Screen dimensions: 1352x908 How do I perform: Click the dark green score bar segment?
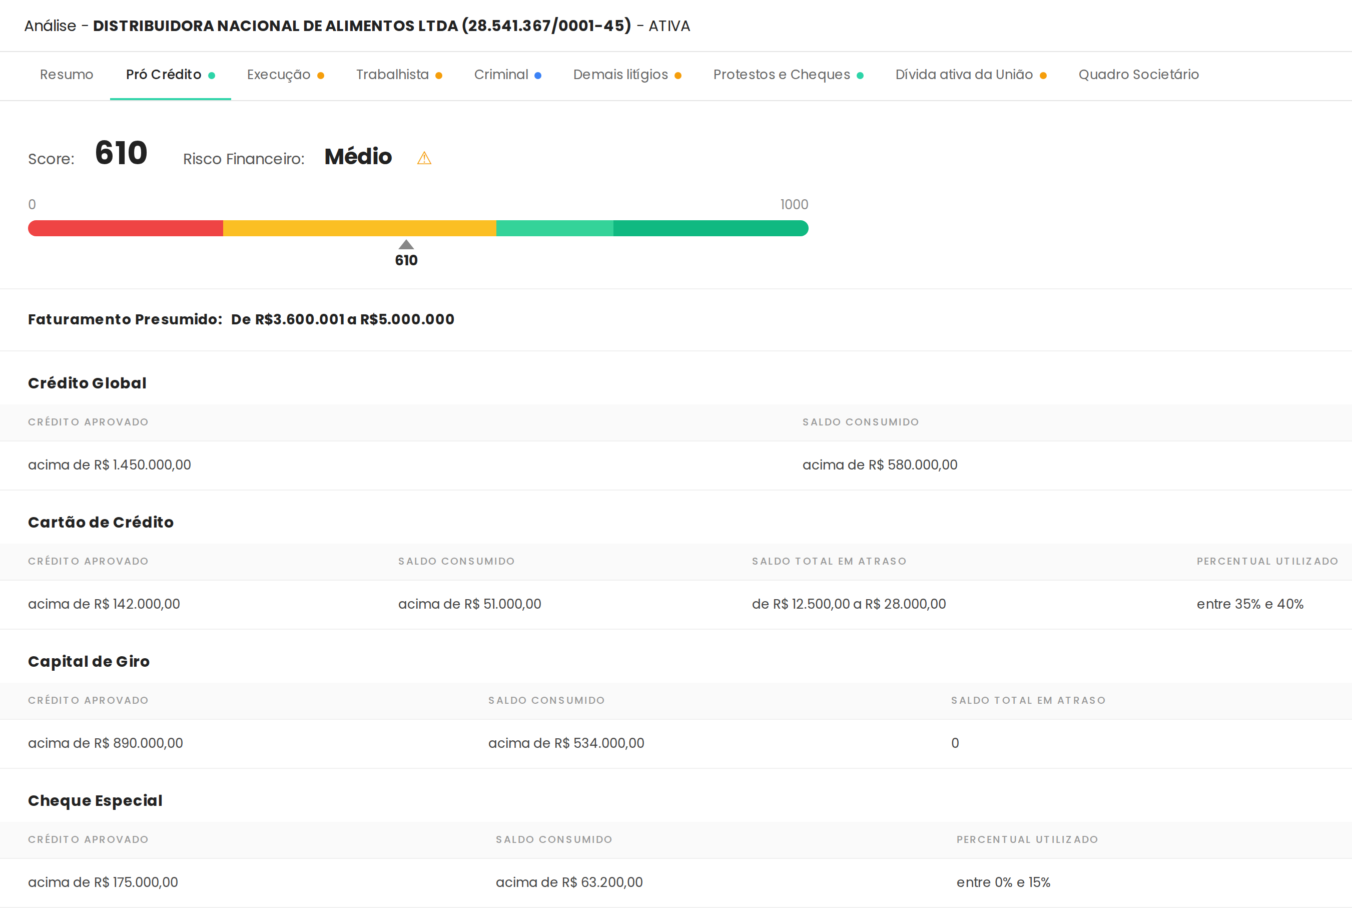coord(710,228)
